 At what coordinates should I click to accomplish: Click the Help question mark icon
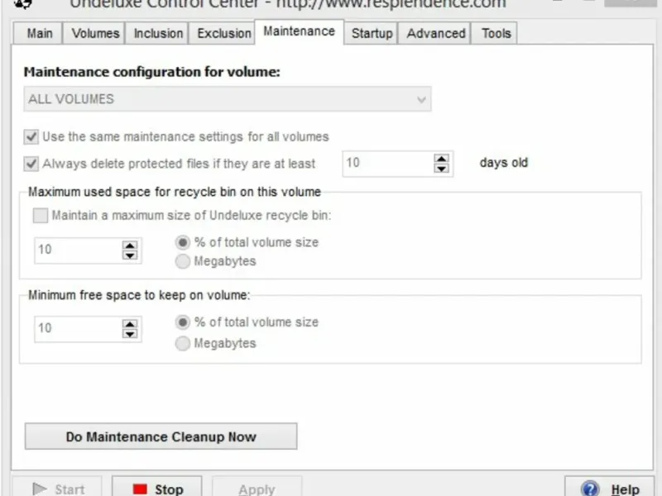(589, 489)
